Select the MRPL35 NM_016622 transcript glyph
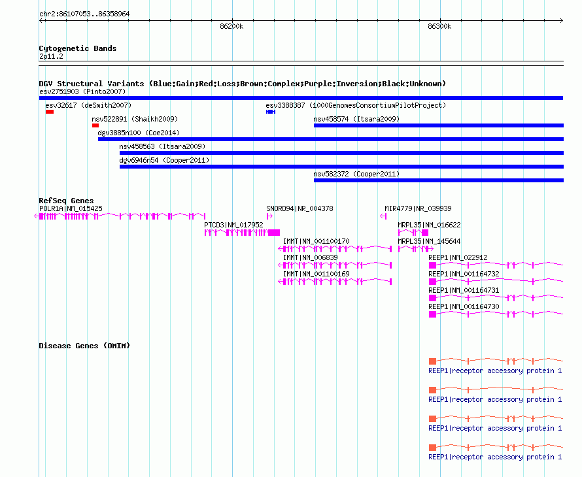 coord(413,233)
